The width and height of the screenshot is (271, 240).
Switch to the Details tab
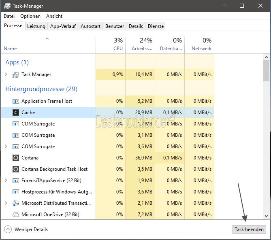click(136, 26)
